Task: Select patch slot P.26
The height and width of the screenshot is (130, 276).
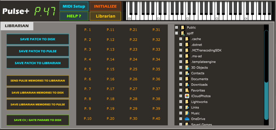Action: 133,79
